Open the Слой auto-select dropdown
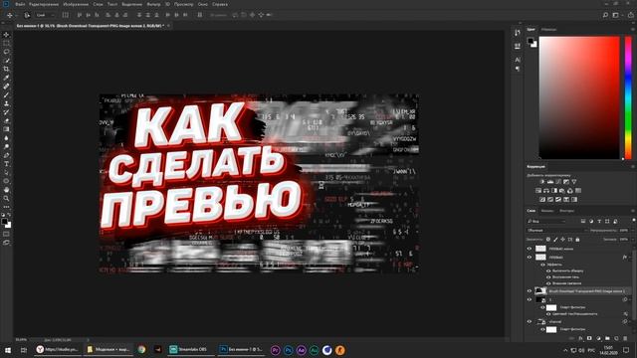 (x=46, y=15)
